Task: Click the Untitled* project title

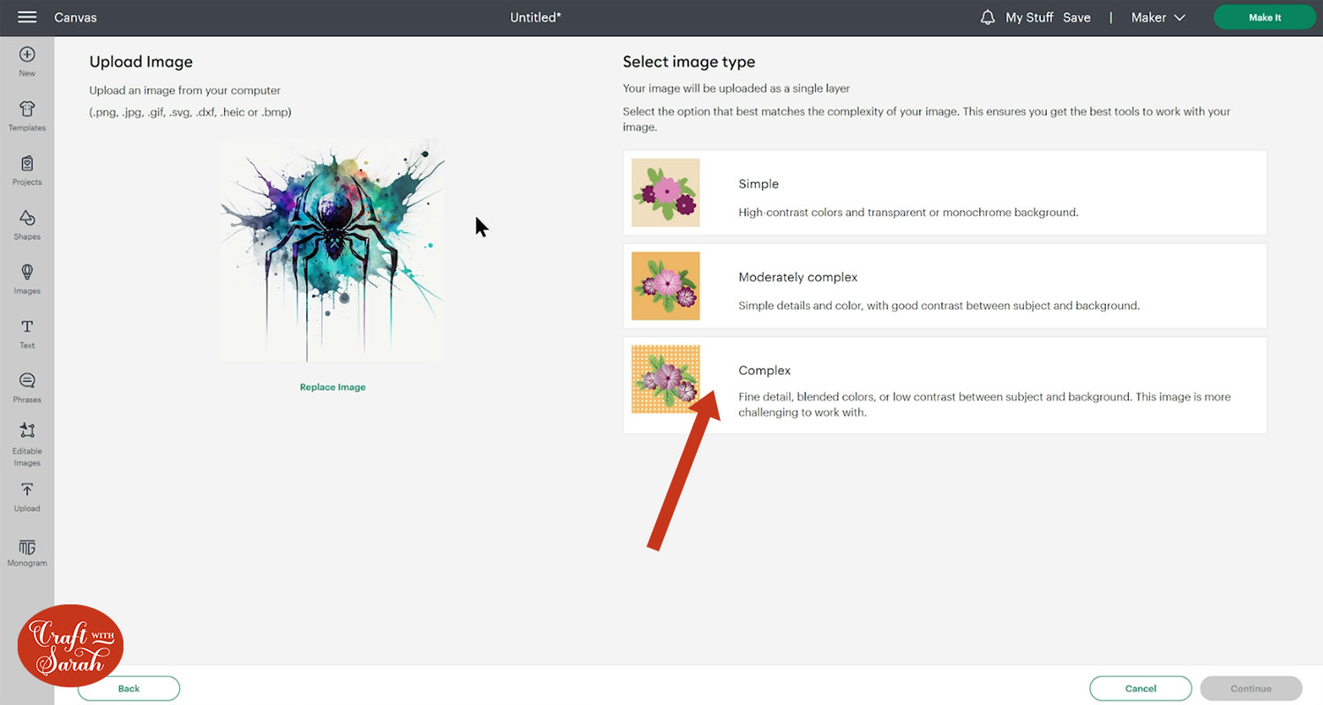Action: [x=535, y=18]
